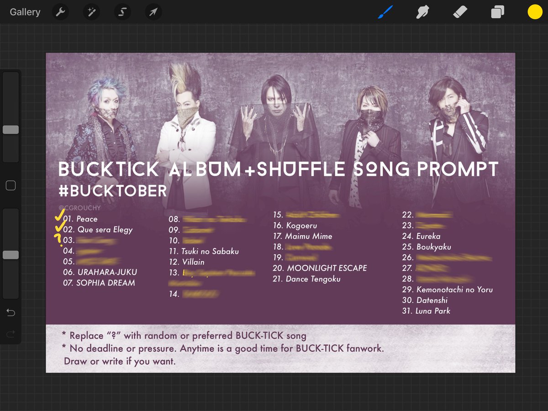Click the text '02. Que sera Elegy'
Viewport: 548px width, 411px height.
coord(98,230)
